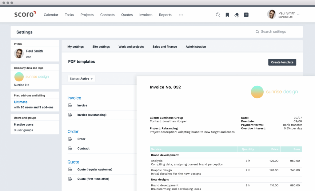Click the sunrise design logo in invoice preview

pyautogui.click(x=274, y=92)
